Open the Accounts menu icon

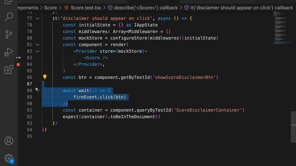click(x=9, y=141)
